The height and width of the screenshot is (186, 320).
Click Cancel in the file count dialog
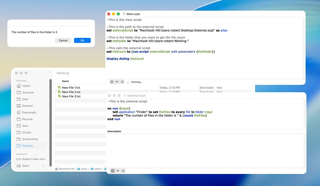[63, 40]
